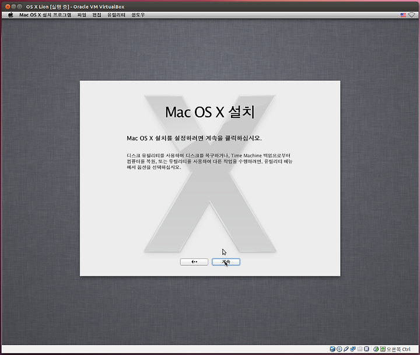Click the US flag input source icon
Screen dimensions: 420x355
click(403, 15)
